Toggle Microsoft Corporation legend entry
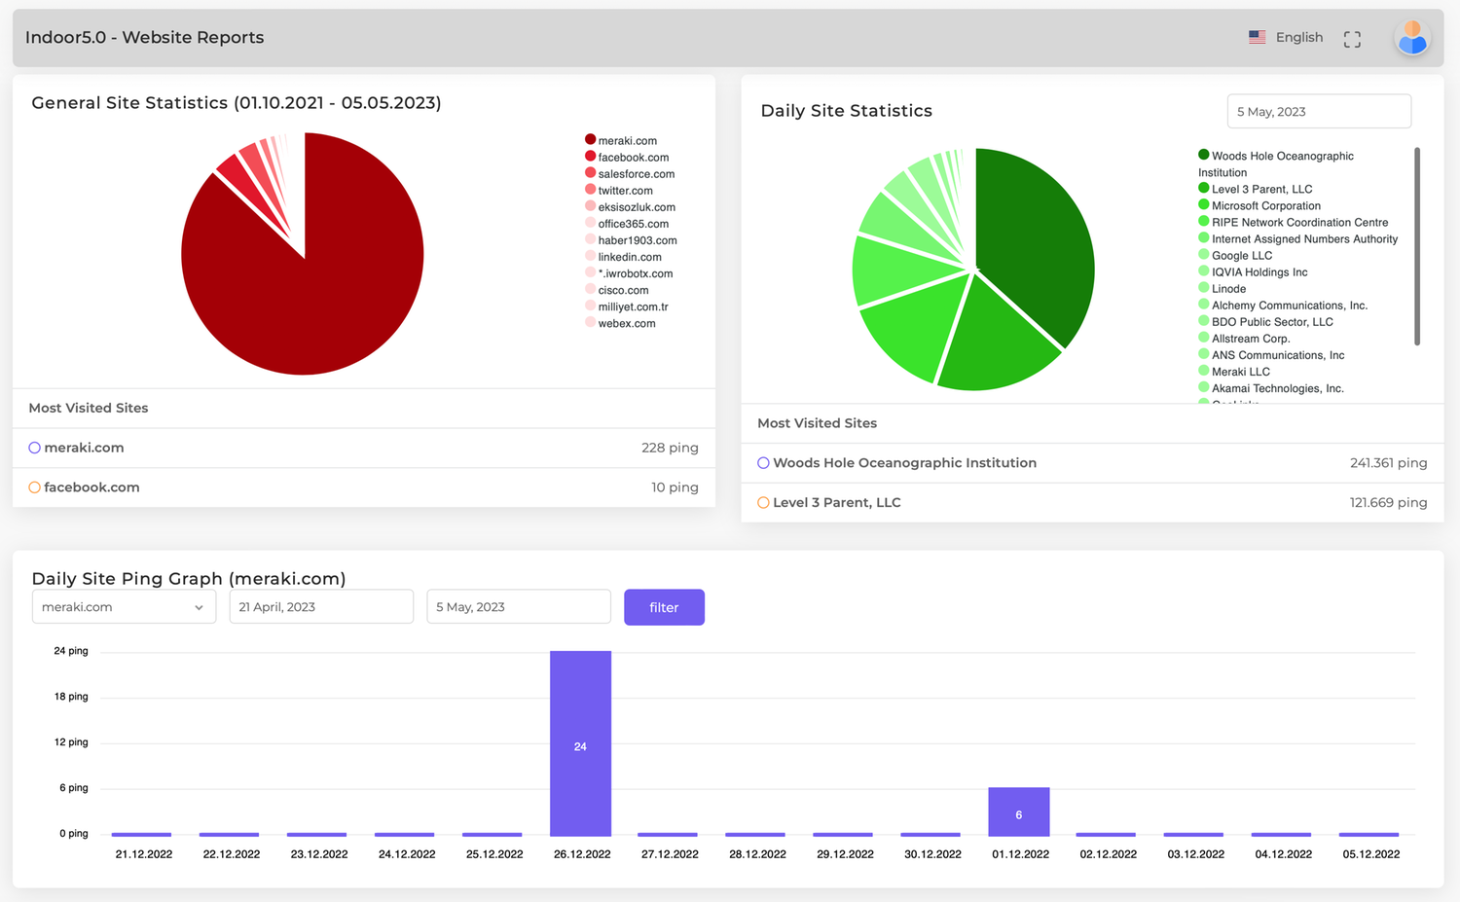The image size is (1460, 902). 1265,206
